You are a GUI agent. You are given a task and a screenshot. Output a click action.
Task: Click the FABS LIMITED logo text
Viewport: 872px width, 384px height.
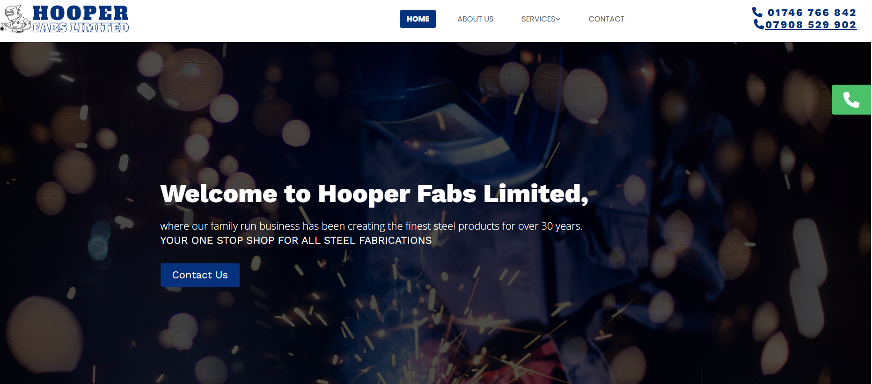tap(81, 28)
